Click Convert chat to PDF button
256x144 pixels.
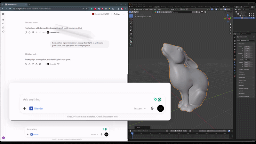coord(100,14)
